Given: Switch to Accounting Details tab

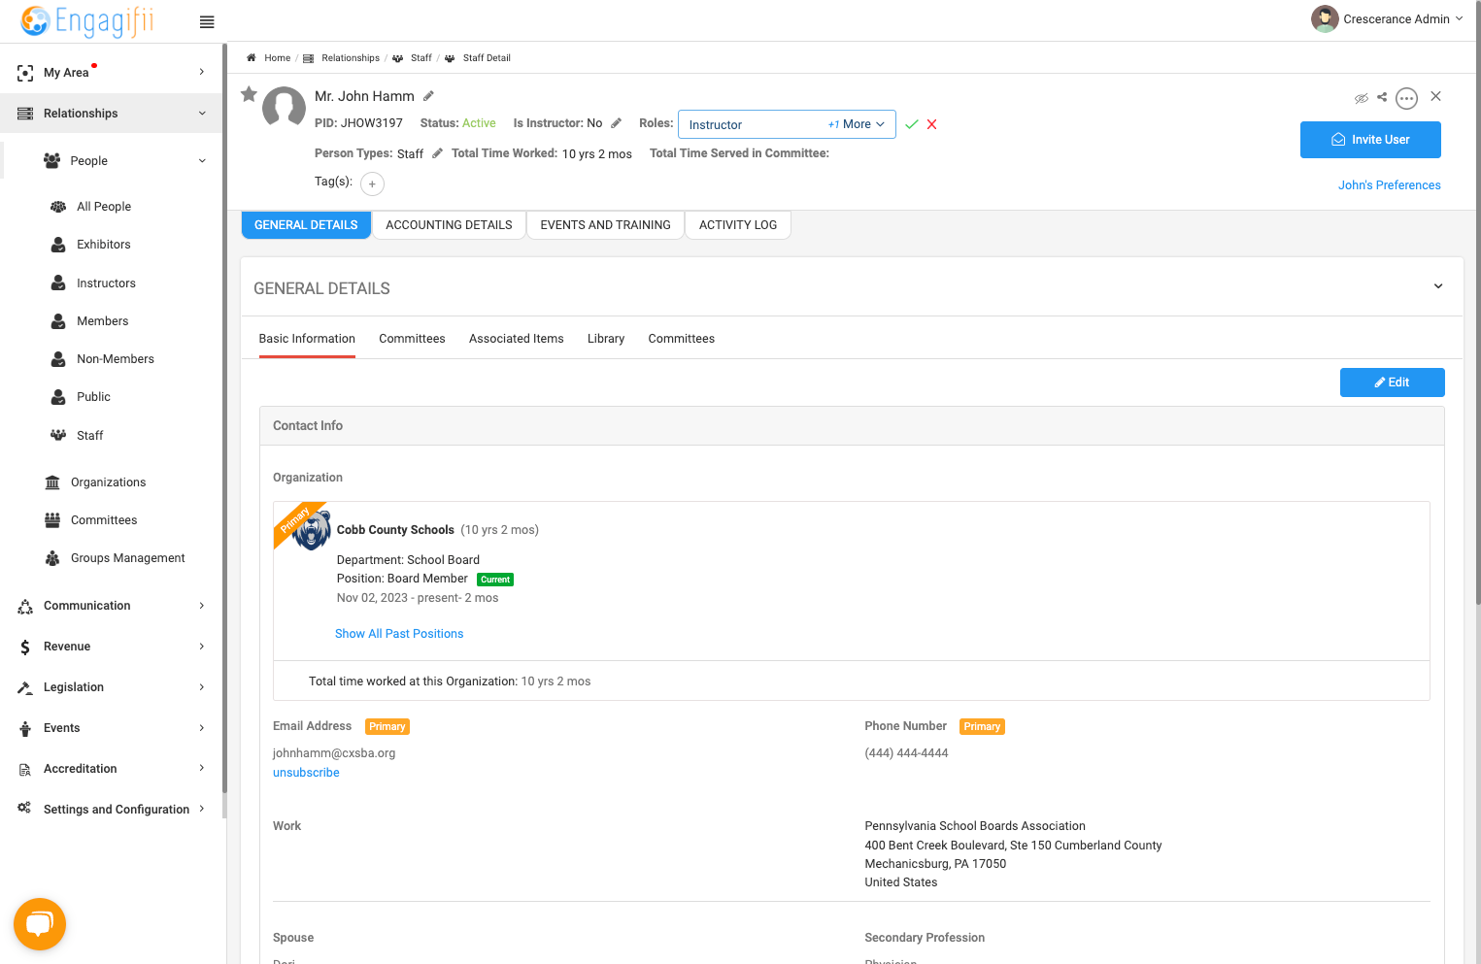Looking at the screenshot, I should coord(449,225).
